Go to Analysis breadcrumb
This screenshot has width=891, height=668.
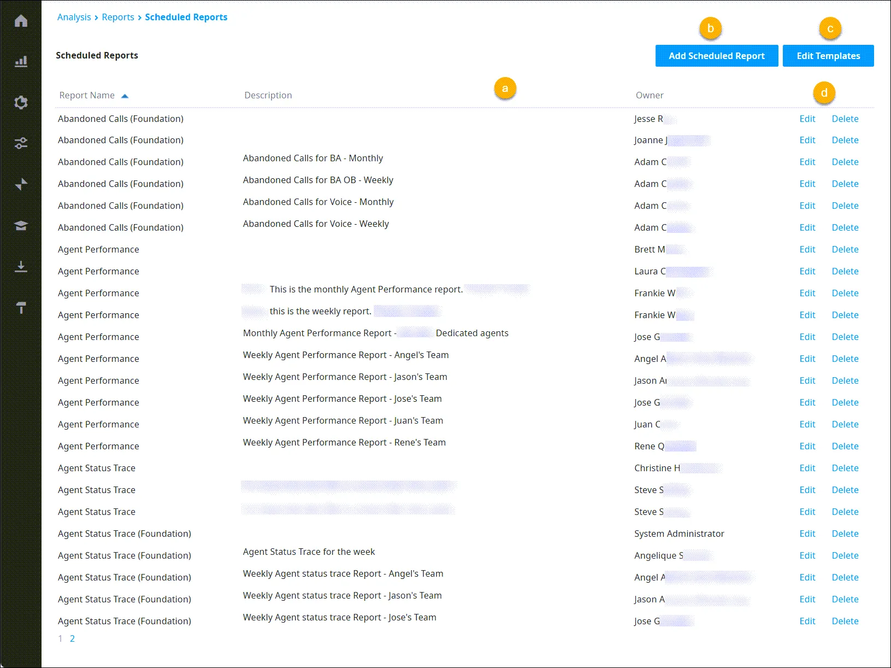pyautogui.click(x=74, y=17)
